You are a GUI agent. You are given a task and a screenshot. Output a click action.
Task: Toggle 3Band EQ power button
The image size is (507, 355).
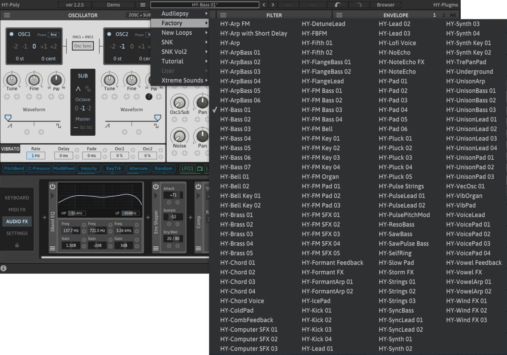(52, 187)
